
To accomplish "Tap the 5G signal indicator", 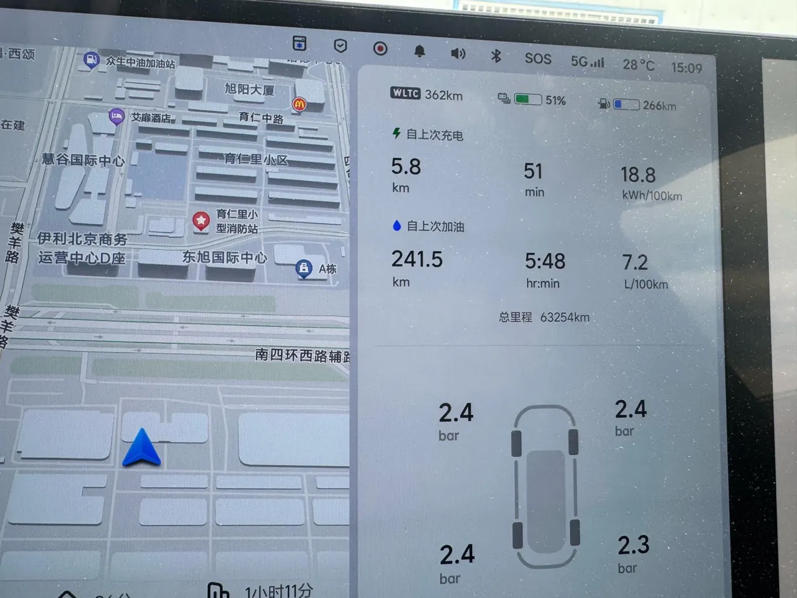I will pos(587,61).
